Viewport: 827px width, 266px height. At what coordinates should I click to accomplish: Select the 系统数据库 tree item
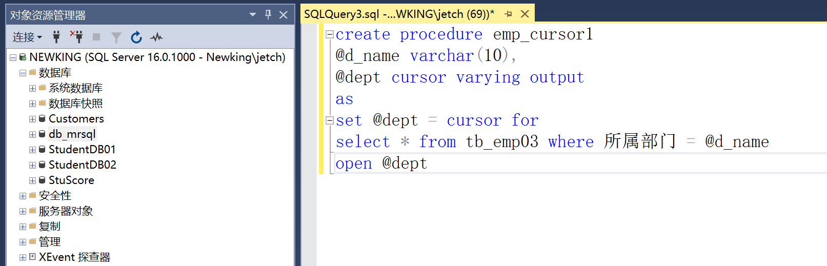75,88
